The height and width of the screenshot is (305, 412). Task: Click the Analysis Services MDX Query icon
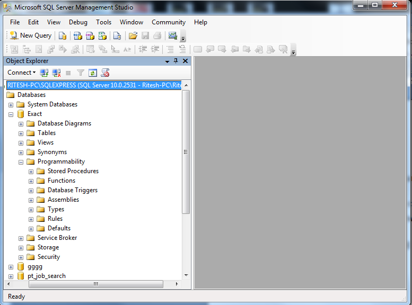tap(77, 35)
